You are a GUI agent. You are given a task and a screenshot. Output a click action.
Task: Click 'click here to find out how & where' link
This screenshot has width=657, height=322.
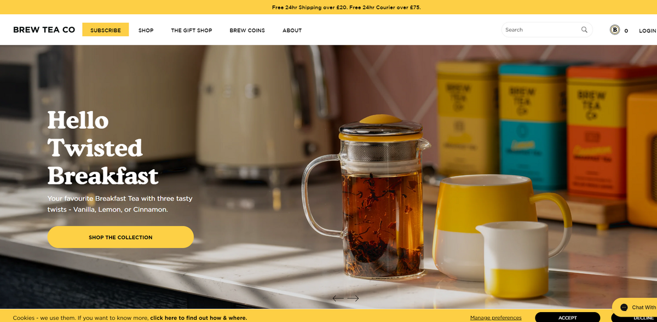pyautogui.click(x=198, y=318)
